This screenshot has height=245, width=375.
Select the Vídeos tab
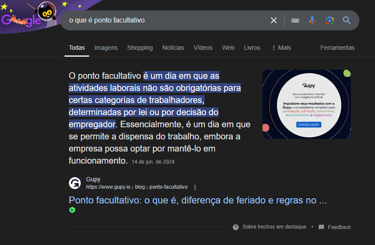[x=203, y=48]
